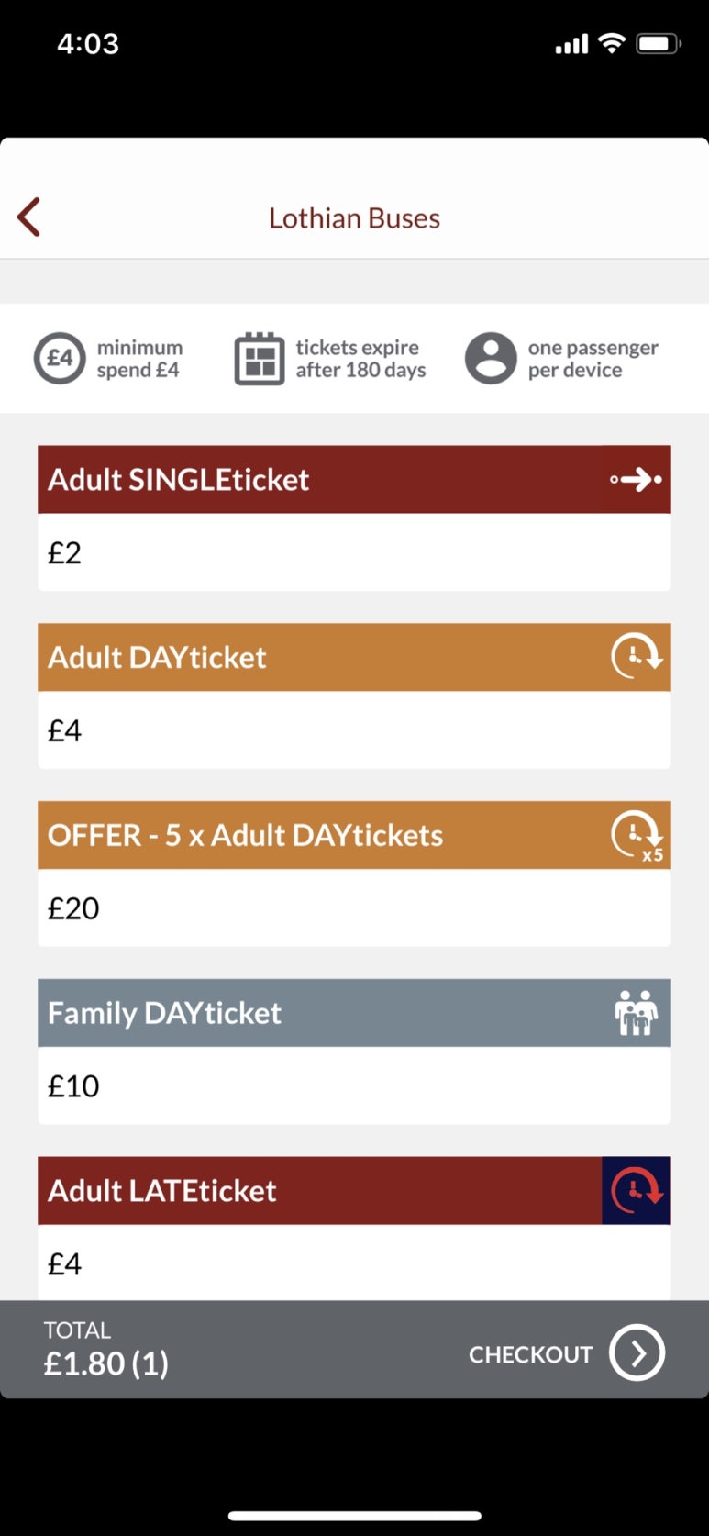Tap the ticket expiry calendar icon
Image resolution: width=709 pixels, height=1536 pixels.
point(260,359)
